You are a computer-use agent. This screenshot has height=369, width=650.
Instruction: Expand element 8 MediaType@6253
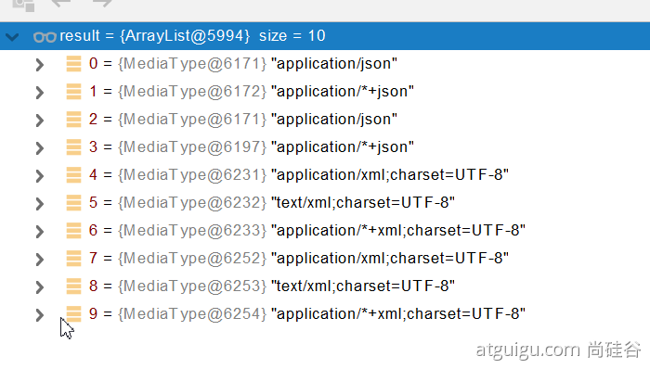pyautogui.click(x=40, y=286)
